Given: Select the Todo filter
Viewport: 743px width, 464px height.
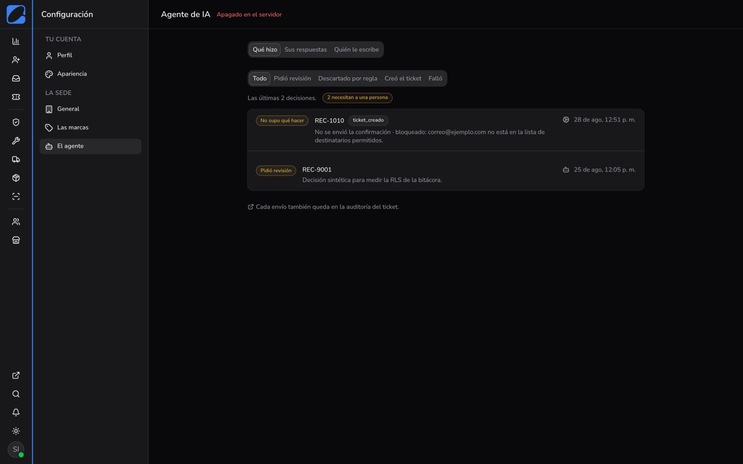Looking at the screenshot, I should tap(260, 78).
